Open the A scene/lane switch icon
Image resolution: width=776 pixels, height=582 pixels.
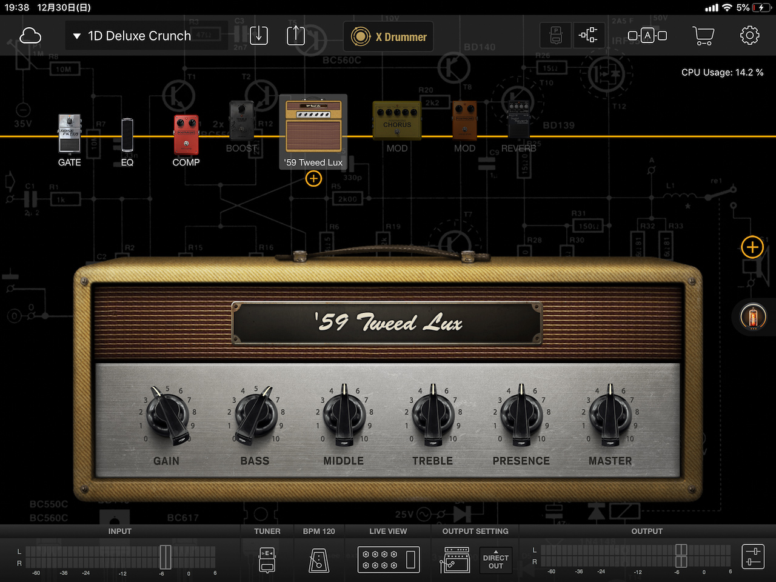[647, 36]
